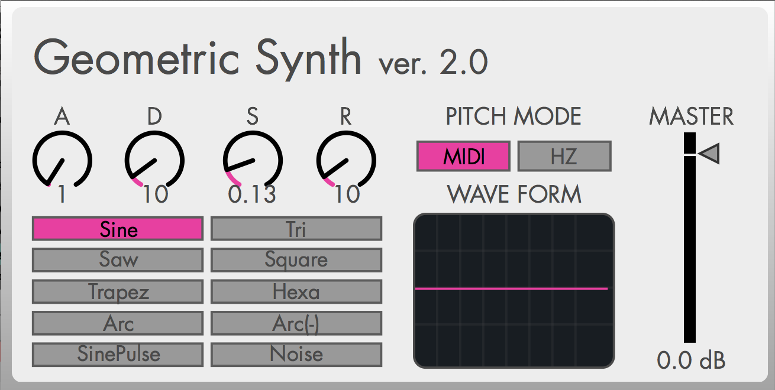The image size is (775, 390).
Task: Switch to the Hexa waveform
Action: coord(296,292)
